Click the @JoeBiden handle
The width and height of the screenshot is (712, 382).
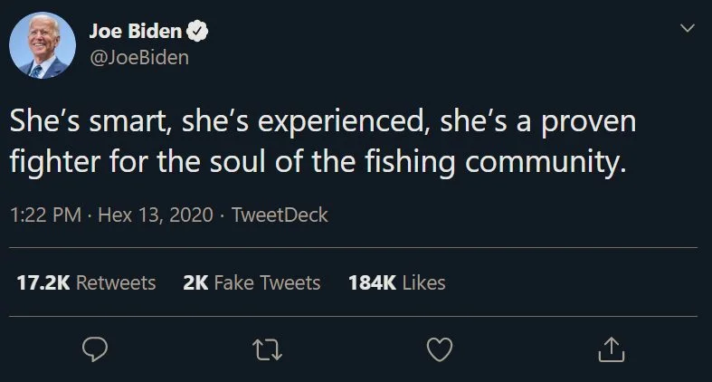click(x=138, y=58)
